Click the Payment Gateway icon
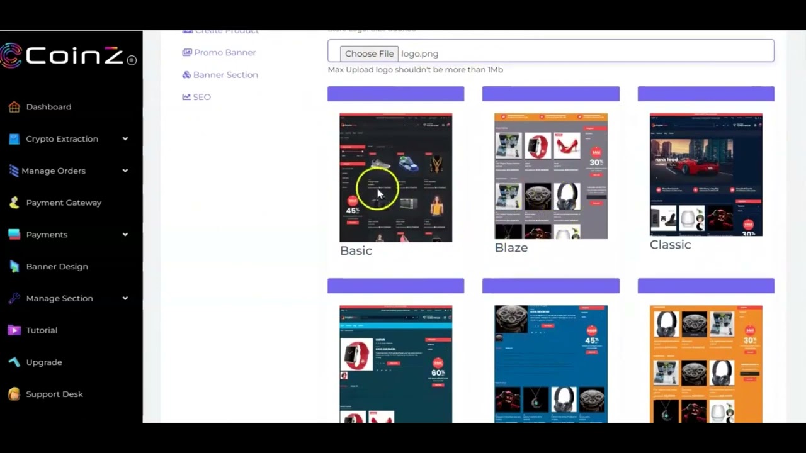 point(14,203)
